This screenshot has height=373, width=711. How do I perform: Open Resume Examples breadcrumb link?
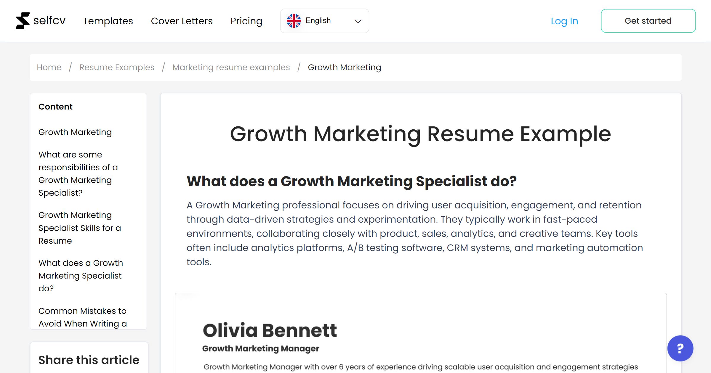click(116, 67)
